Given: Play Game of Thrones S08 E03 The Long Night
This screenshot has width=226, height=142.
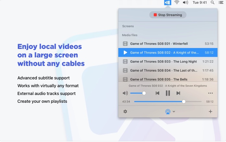Looking at the screenshot, I should click(x=168, y=62).
